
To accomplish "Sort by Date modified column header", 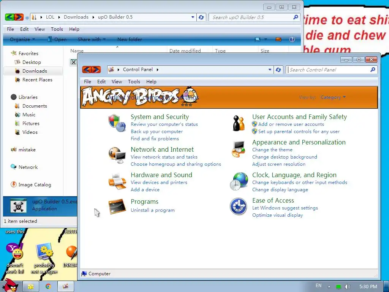I will 185,51.
